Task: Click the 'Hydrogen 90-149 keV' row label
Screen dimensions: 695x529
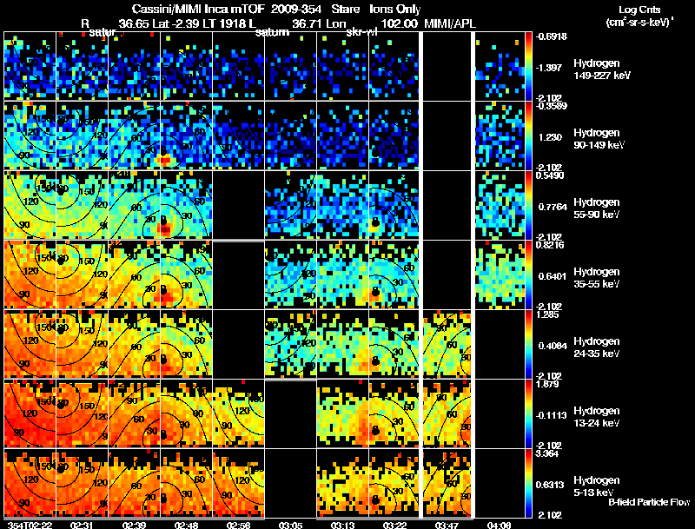Action: (x=599, y=139)
